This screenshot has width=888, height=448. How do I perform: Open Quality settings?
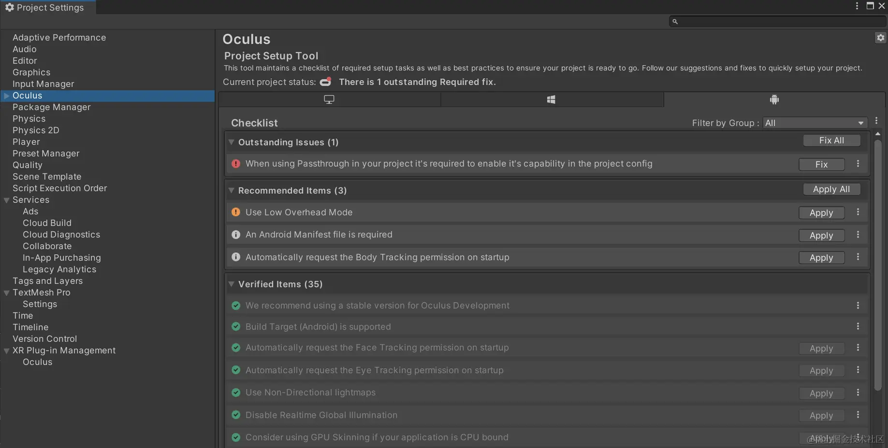[28, 165]
